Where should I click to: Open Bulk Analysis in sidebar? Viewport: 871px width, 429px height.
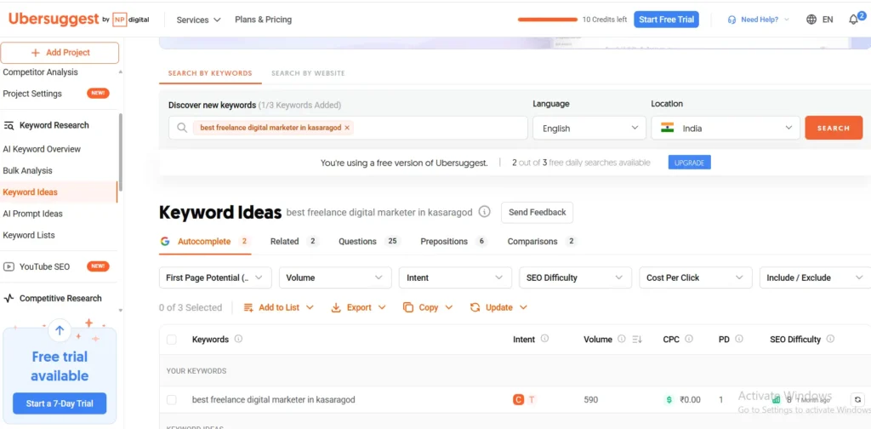pos(27,170)
